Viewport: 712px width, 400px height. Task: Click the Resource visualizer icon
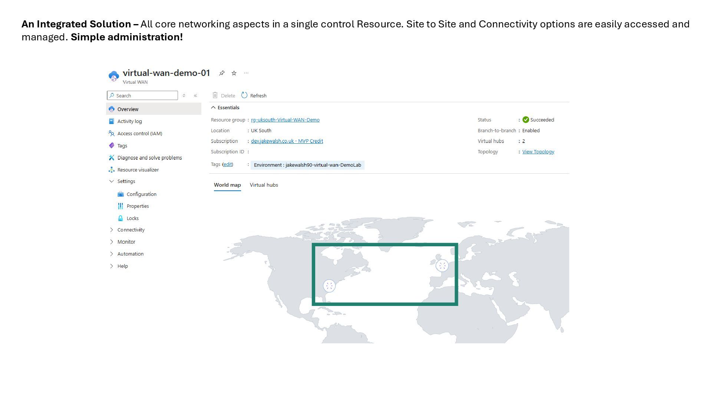coord(112,170)
